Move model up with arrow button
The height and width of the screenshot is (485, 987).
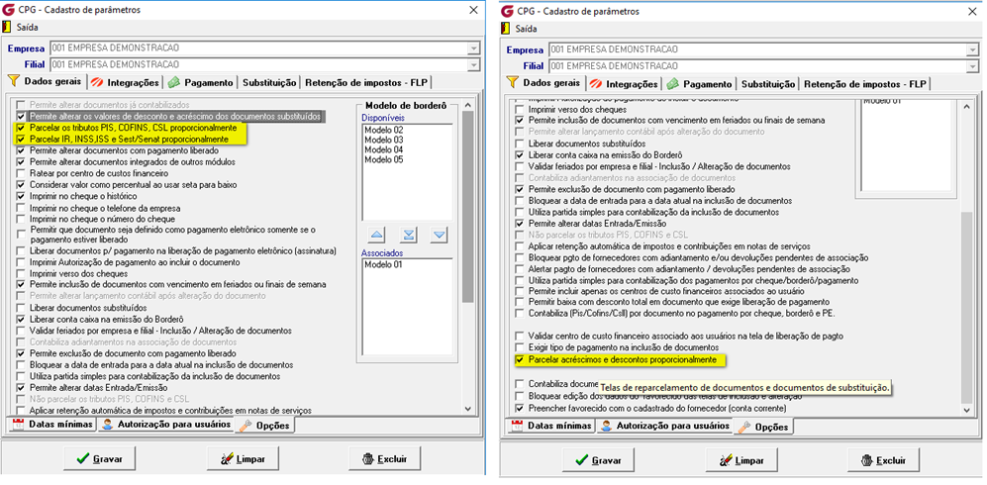(376, 235)
